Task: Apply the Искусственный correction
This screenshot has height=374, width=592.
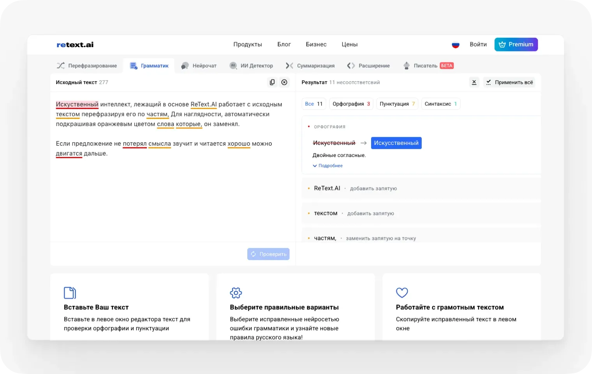Action: (396, 143)
